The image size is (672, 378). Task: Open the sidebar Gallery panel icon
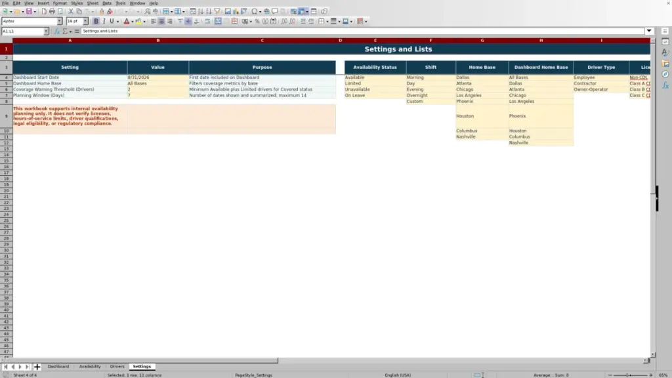click(x=665, y=64)
